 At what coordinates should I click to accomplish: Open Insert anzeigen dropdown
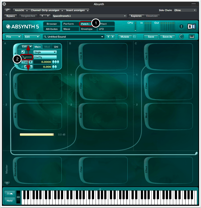(77, 10)
